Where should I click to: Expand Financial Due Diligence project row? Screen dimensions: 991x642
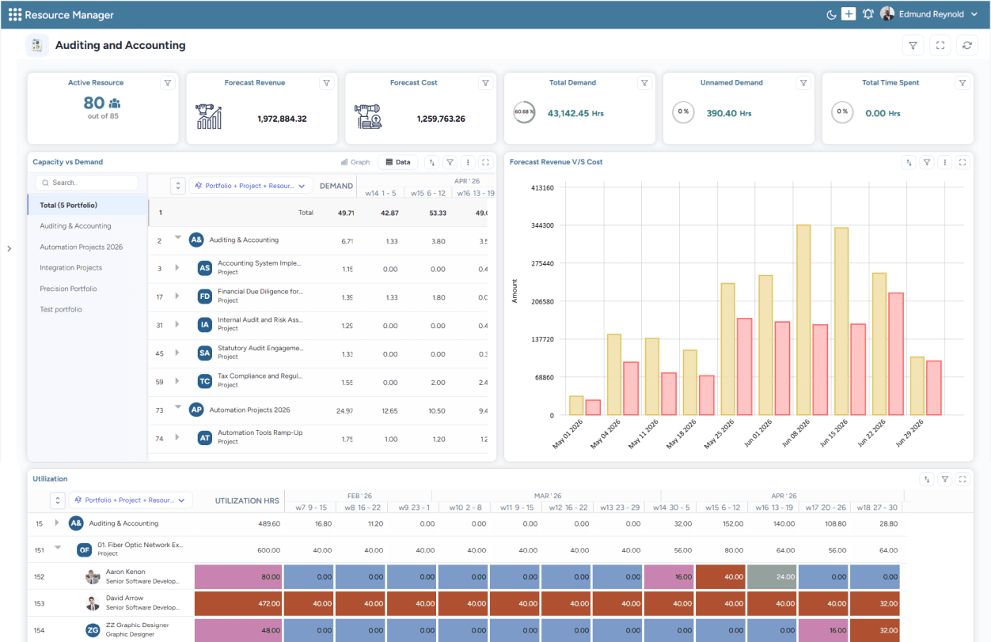pos(177,296)
